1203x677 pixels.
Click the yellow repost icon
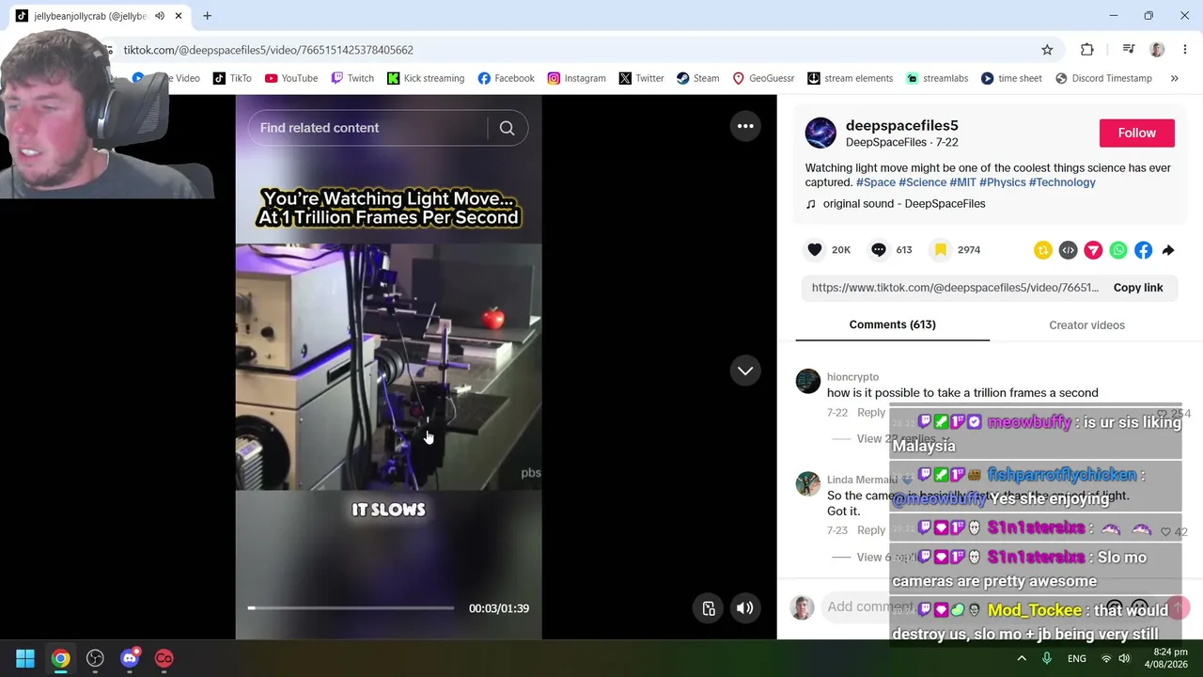click(1042, 250)
